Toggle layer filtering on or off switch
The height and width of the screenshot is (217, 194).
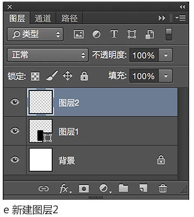point(169,34)
